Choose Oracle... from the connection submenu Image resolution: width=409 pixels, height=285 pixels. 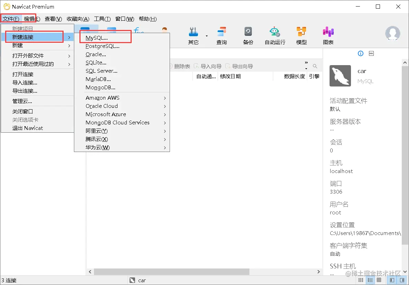point(122,54)
